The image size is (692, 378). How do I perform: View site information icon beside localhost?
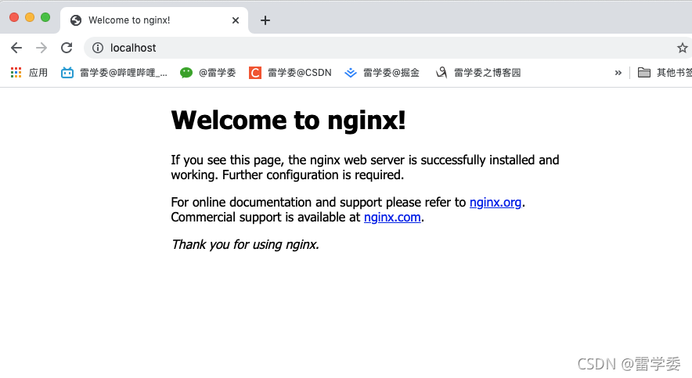tap(98, 48)
